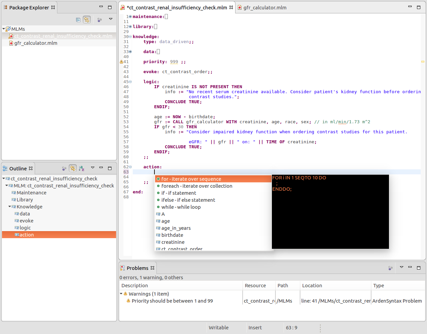The width and height of the screenshot is (427, 334).
Task: Select data in the Outline tree
Action: click(x=25, y=214)
